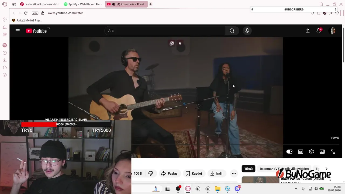345x194 pixels.
Task: Select the Tümü filter chip
Action: (249, 169)
